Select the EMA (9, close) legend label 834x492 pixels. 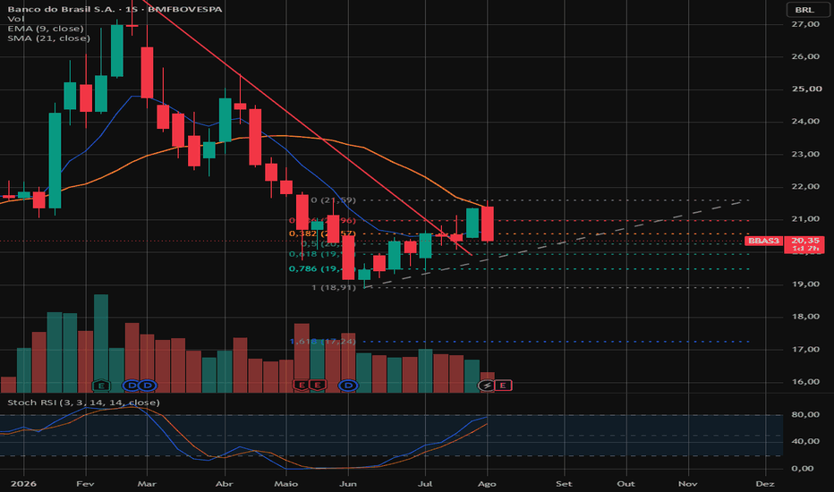coord(46,29)
